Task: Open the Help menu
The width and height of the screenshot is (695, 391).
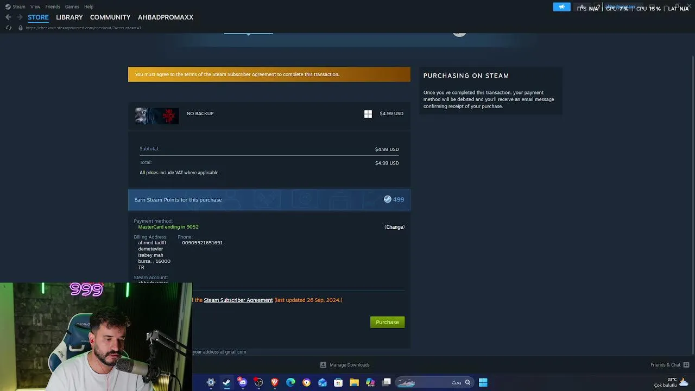Action: (89, 7)
